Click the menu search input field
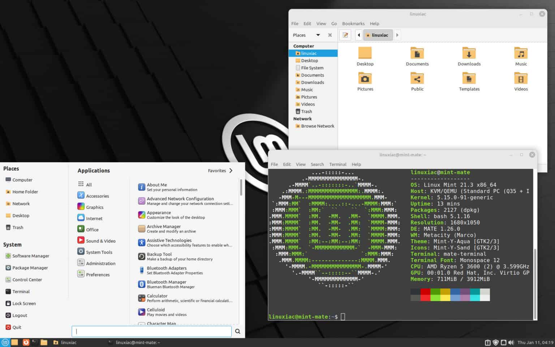Viewport: 555px width, 347px height. [x=152, y=331]
